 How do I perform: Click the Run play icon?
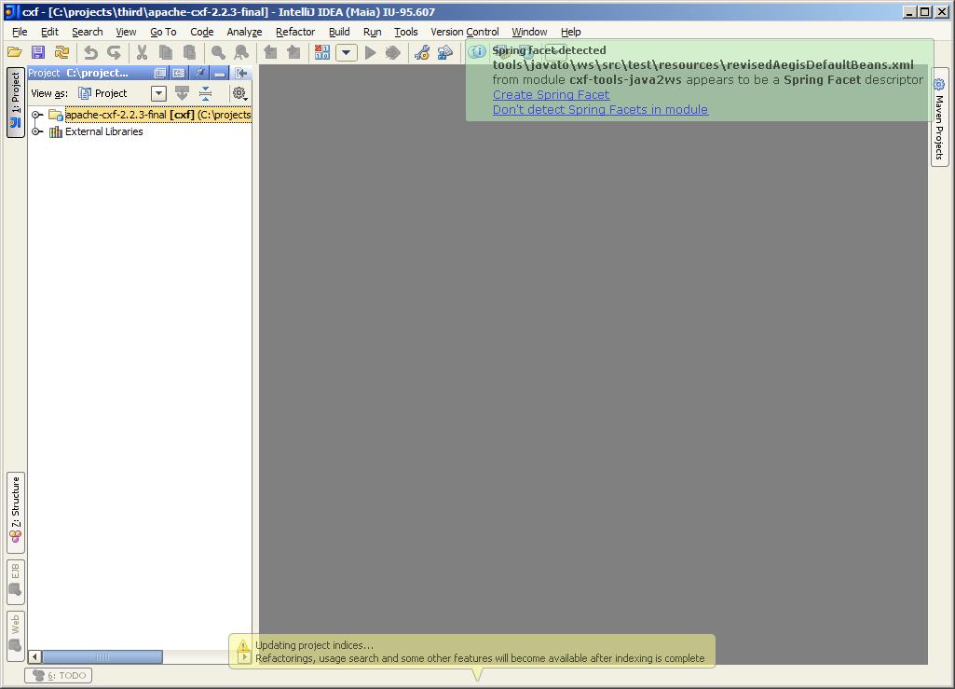click(x=370, y=52)
